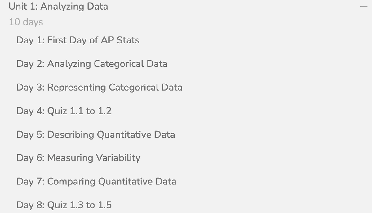
Task: Open Day 4: Quiz 1.1 to 1.2
Action: (64, 111)
